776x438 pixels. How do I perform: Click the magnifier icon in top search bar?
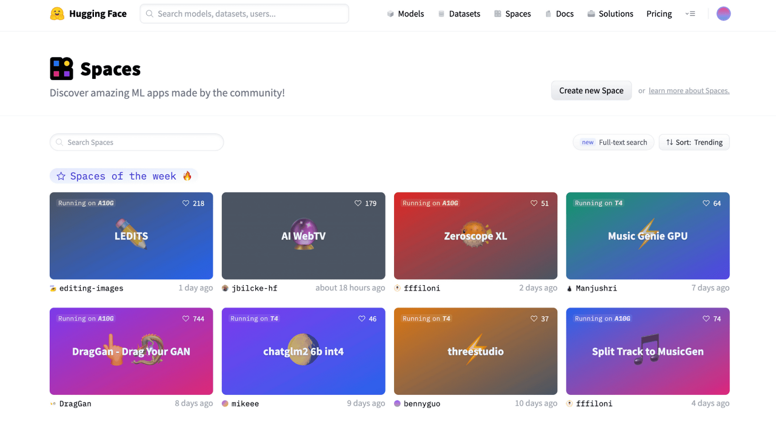coord(150,13)
